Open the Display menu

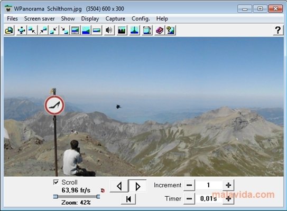(x=90, y=18)
